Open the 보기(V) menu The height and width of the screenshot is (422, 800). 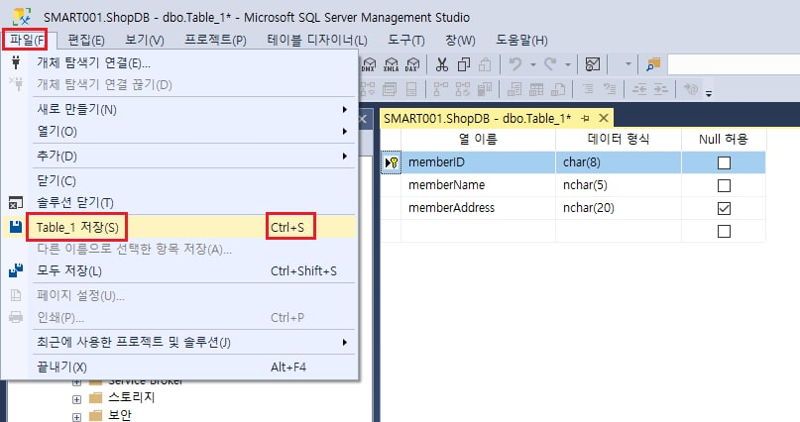[145, 41]
